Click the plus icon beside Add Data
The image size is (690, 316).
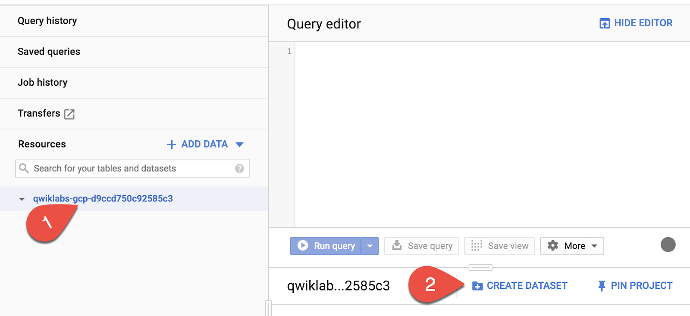pos(172,144)
